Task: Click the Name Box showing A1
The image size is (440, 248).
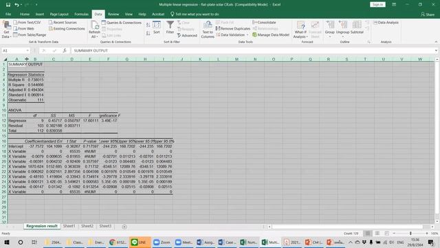Action: point(14,50)
